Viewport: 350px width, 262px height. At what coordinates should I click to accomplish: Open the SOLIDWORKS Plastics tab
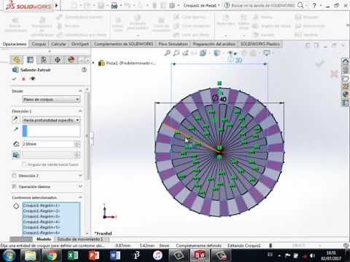(260, 44)
